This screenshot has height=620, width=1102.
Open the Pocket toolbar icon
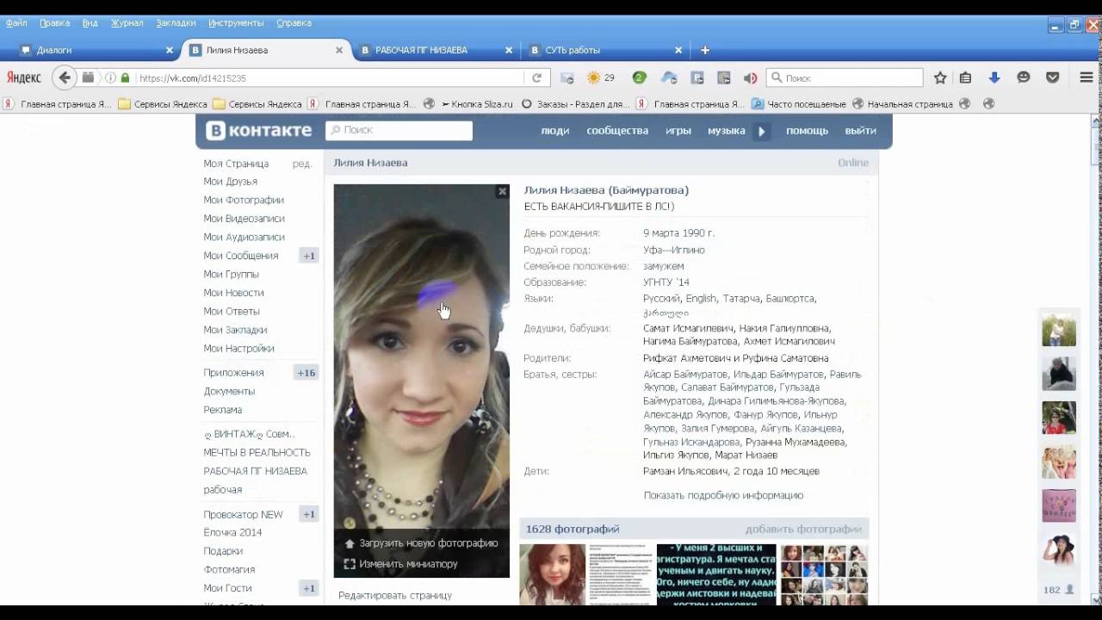(x=1052, y=77)
